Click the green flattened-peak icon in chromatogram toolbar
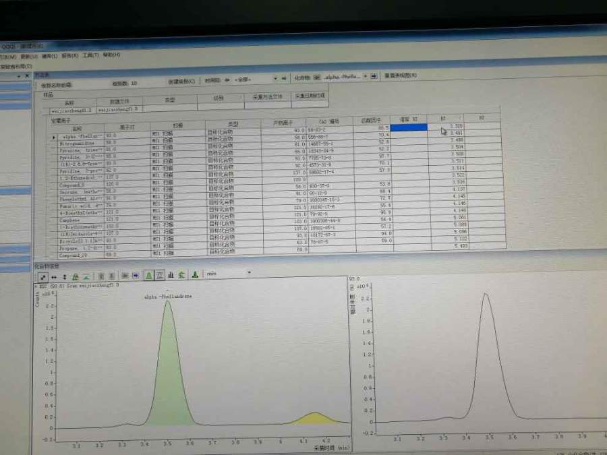 (x=87, y=276)
